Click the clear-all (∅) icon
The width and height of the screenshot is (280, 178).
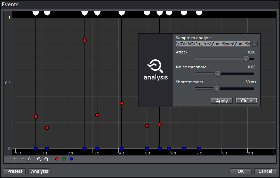point(30,159)
